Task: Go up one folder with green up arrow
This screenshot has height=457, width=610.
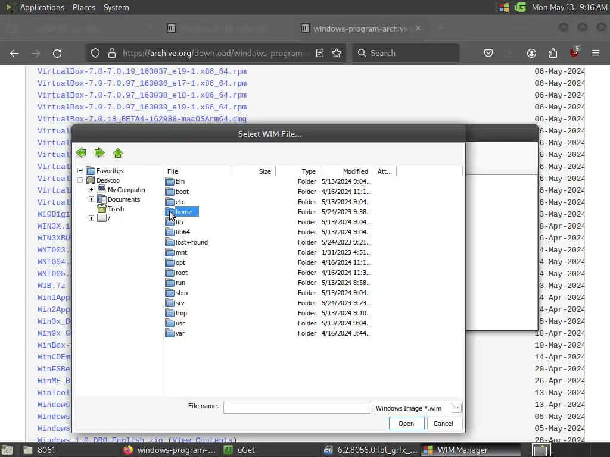Action: coord(118,153)
